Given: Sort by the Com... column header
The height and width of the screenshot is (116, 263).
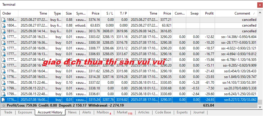Looking at the screenshot, I should pos(180,13).
